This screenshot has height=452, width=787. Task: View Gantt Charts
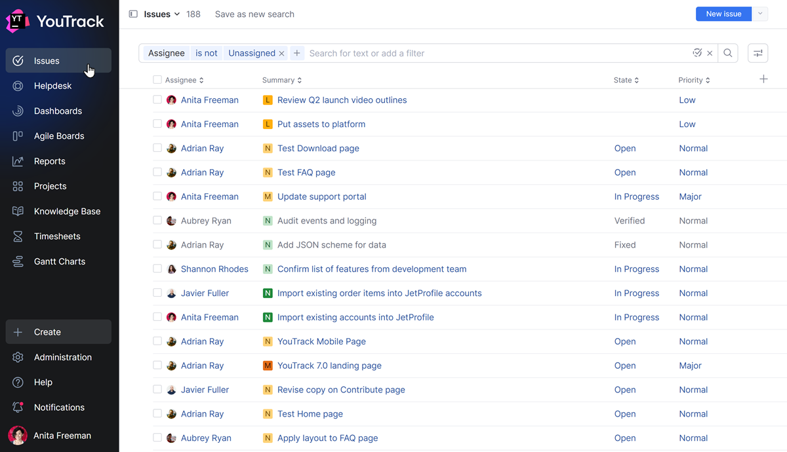[60, 261]
